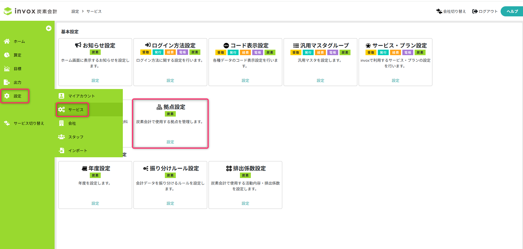This screenshot has width=523, height=249.
Task: Collapse sidebar with the arrow circle icon
Action: 49,28
